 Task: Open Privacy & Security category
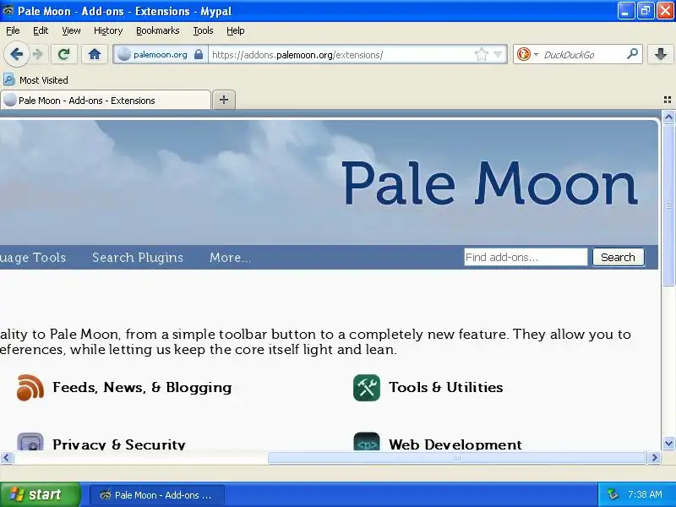(x=119, y=444)
